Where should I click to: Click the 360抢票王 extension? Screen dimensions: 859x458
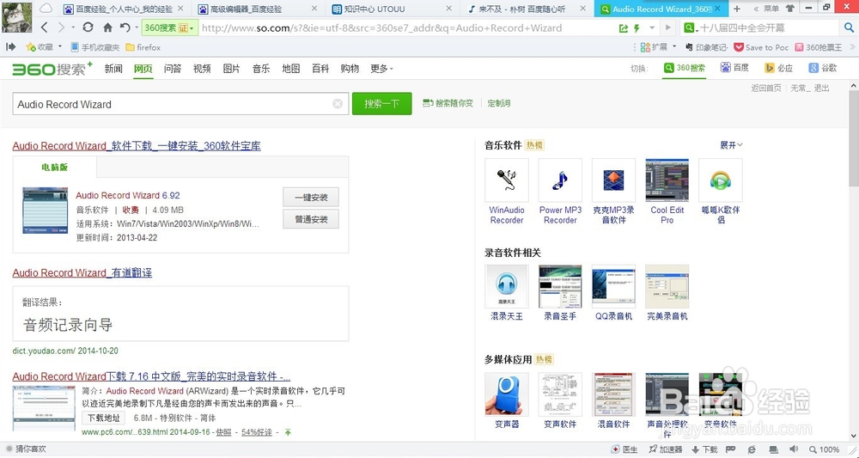[x=819, y=47]
